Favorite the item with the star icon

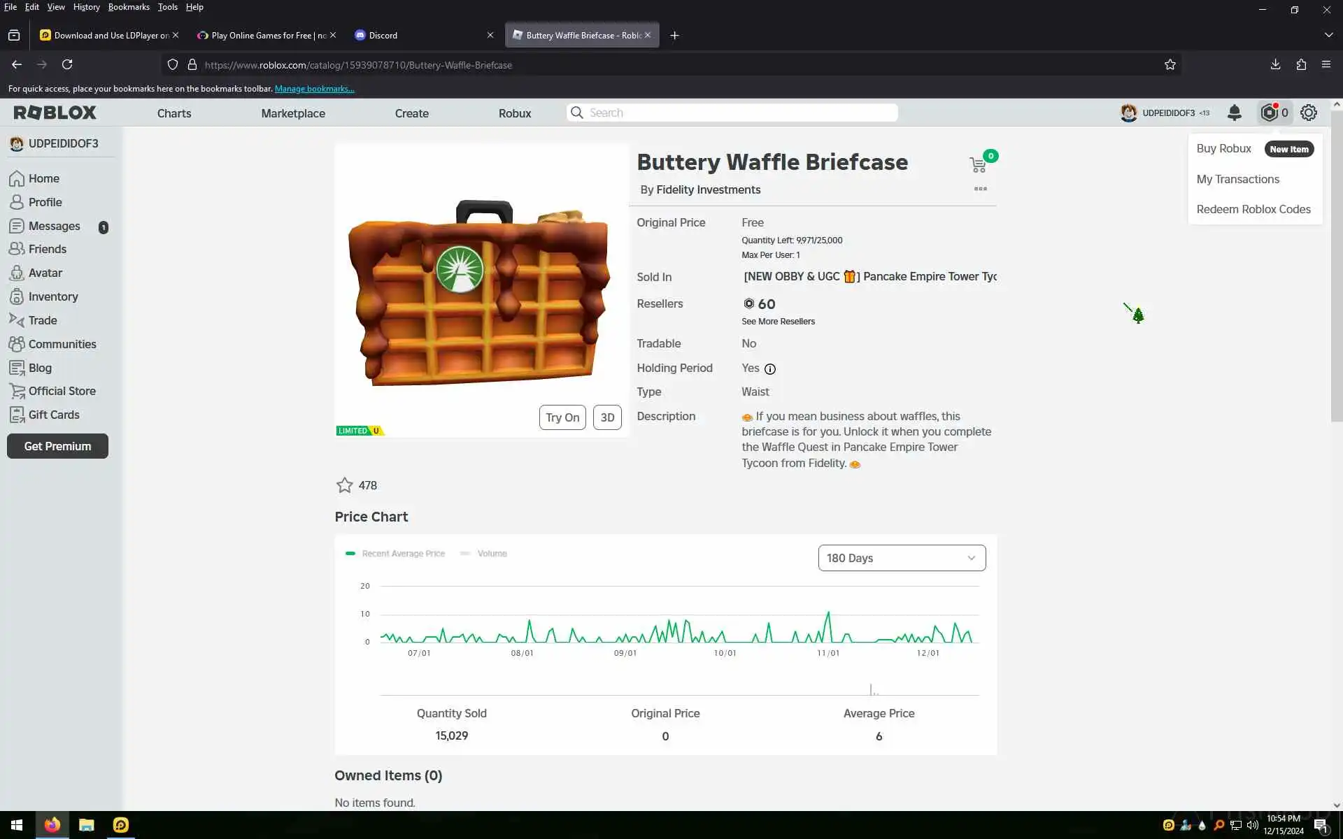point(344,485)
